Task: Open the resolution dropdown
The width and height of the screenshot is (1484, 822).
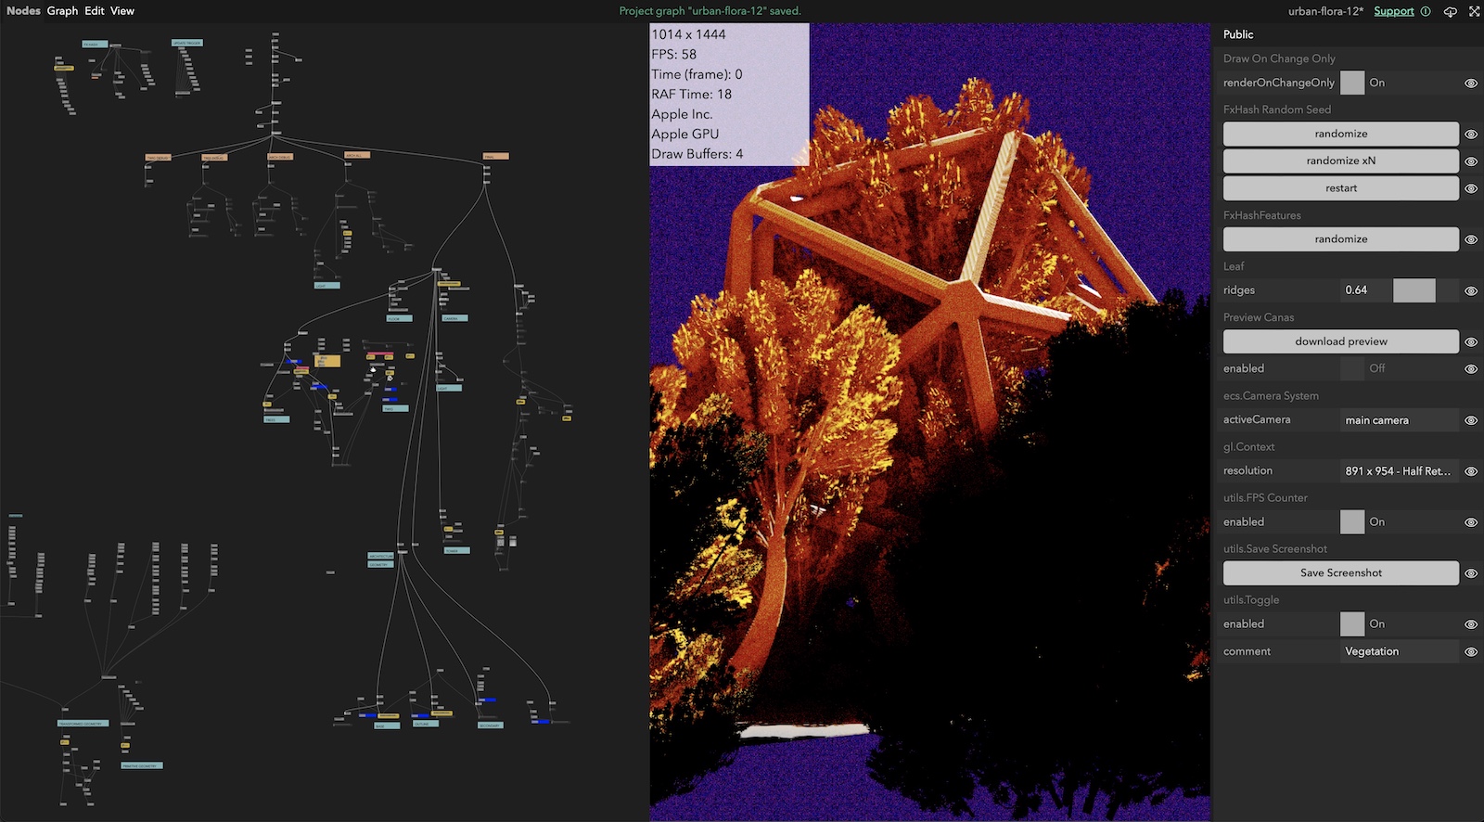Action: (x=1399, y=471)
